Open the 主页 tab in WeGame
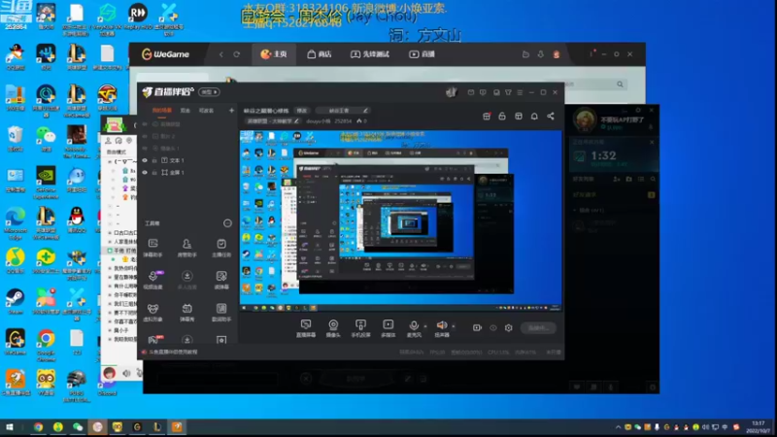Image resolution: width=777 pixels, height=437 pixels. click(274, 54)
